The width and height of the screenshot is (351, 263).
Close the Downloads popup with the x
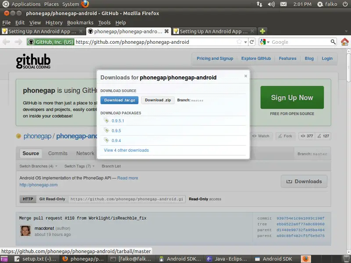click(246, 76)
